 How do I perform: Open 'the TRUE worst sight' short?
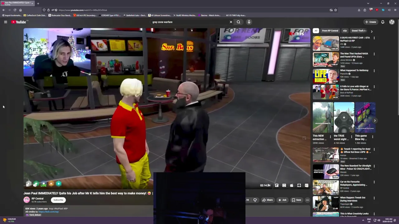click(344, 117)
